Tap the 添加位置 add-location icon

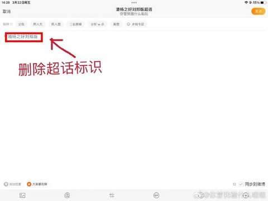[x=6, y=184]
